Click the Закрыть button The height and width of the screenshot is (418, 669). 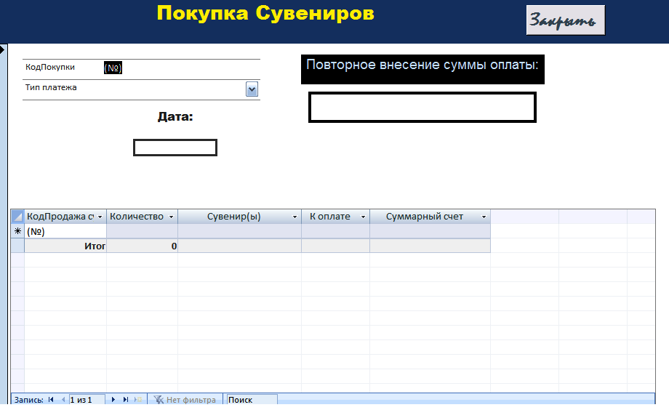point(565,20)
